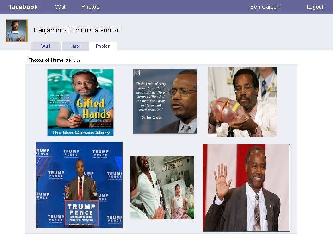Select the Photos profile tab

click(x=103, y=46)
